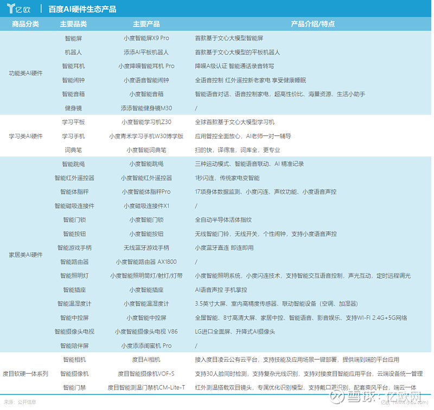Select the 度目软硬一体系列 category cell
Image resolution: width=434 pixels, height=410 pixels.
pos(24,373)
